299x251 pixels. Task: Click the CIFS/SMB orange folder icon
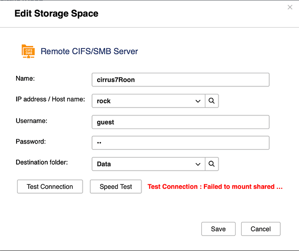pos(28,51)
